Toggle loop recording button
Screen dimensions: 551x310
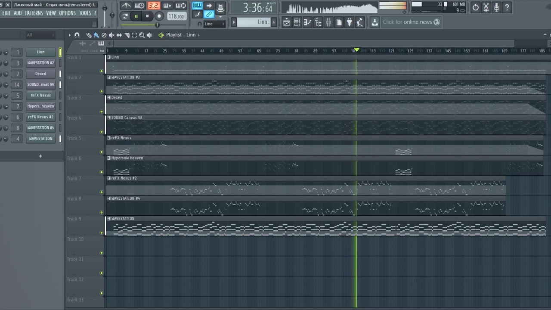(181, 6)
